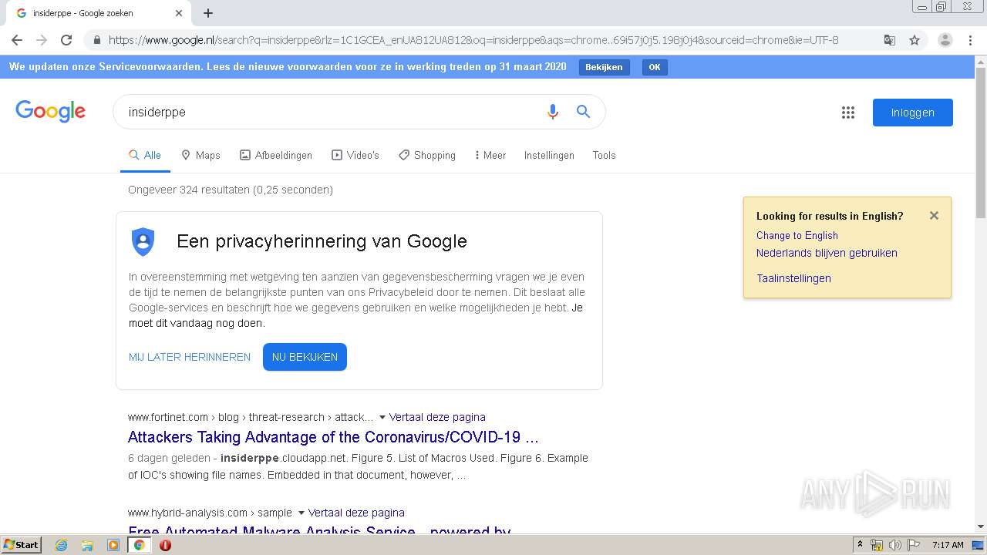Viewport: 987px width, 555px height.
Task: Open a new tab with the plus button
Action: (208, 13)
